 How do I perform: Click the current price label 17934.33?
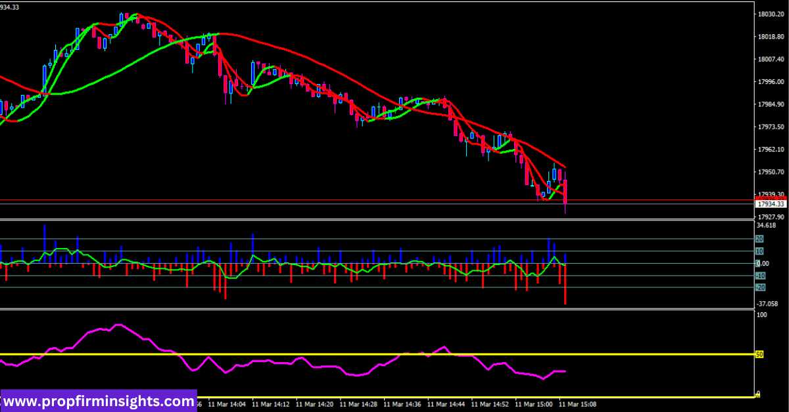[x=771, y=204]
